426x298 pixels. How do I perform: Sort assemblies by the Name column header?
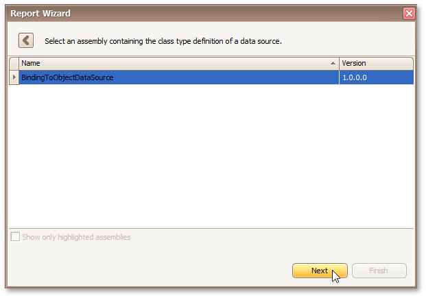tap(171, 64)
